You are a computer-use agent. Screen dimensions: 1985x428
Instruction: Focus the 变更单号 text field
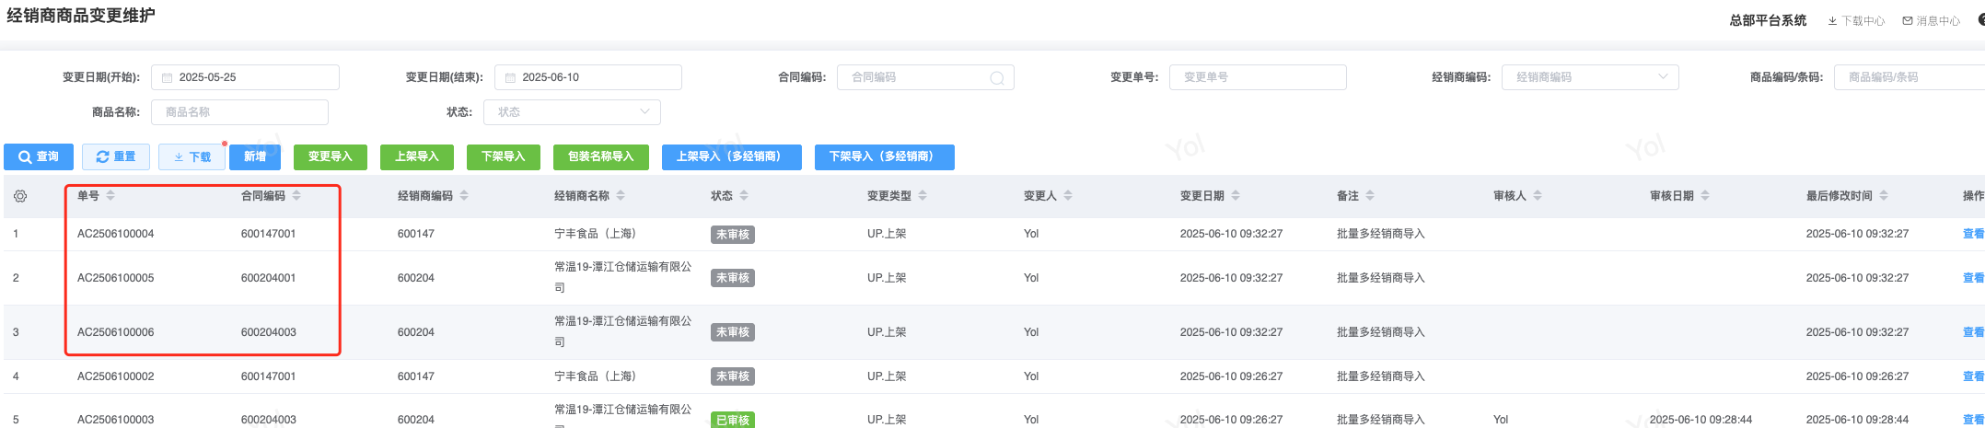pos(1258,77)
